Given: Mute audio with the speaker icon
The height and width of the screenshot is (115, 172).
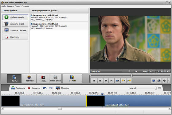Looking at the screenshot, I should click(x=164, y=81).
